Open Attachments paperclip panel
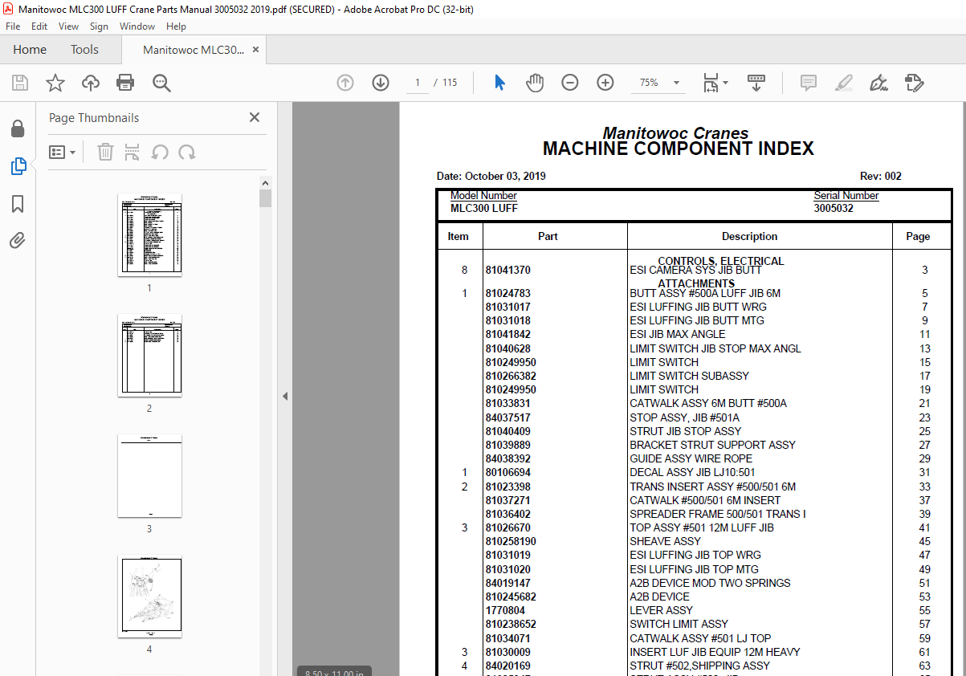Image resolution: width=966 pixels, height=676 pixels. [18, 241]
